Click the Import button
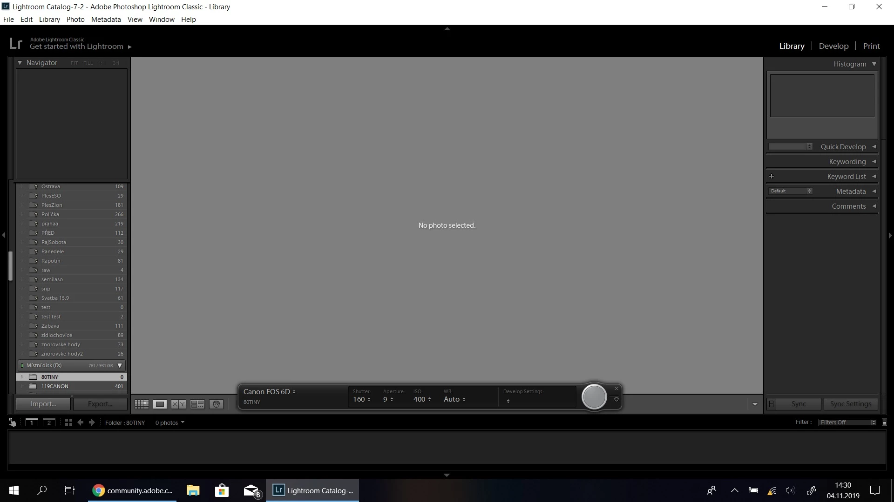Screen dimensions: 894x502 pyautogui.click(x=43, y=404)
